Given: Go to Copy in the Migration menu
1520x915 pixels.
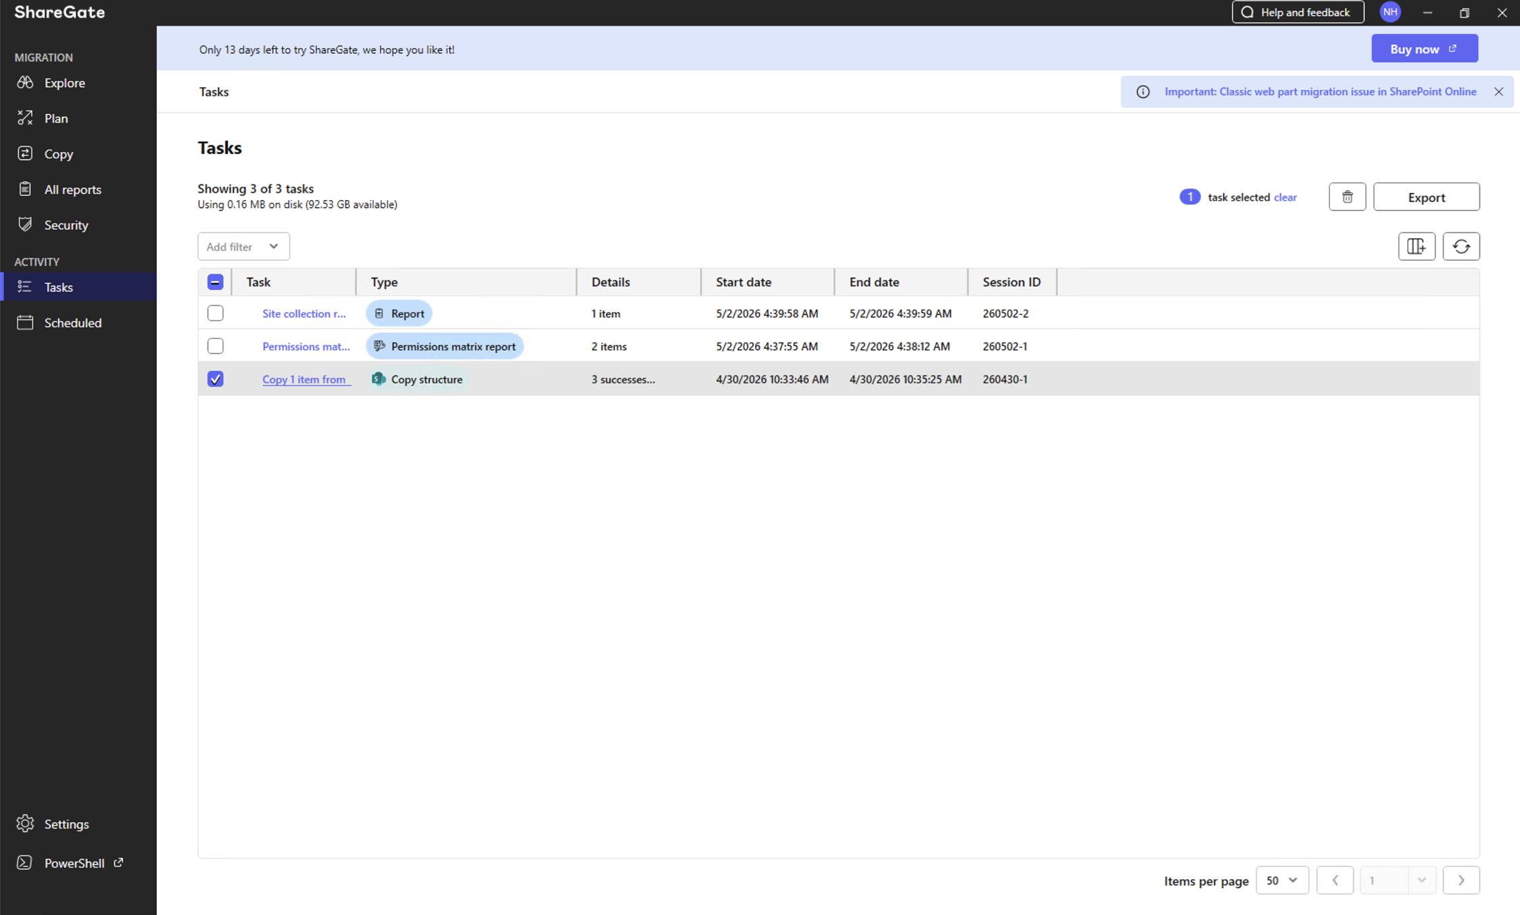Looking at the screenshot, I should [78, 154].
